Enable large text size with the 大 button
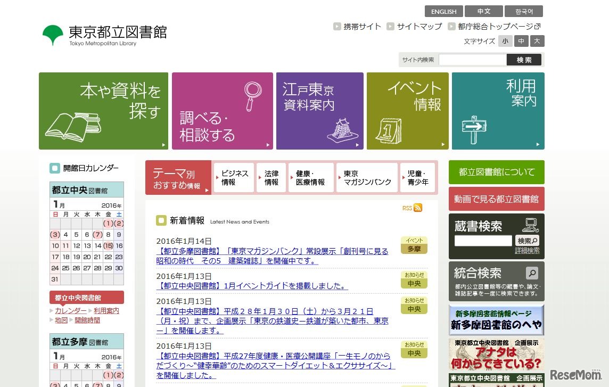Screen dimensions: 609x387 537,41
